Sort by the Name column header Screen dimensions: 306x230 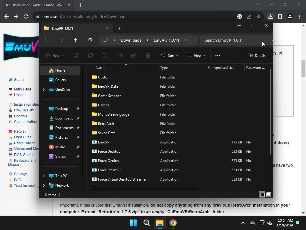coord(100,68)
